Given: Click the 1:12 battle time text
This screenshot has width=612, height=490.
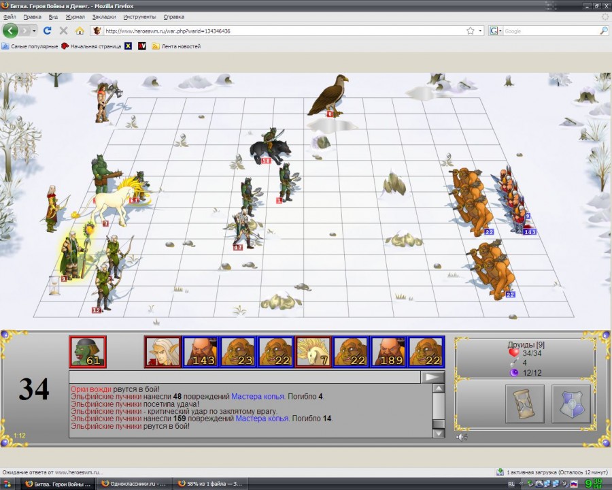Looking at the screenshot, I should tap(20, 436).
